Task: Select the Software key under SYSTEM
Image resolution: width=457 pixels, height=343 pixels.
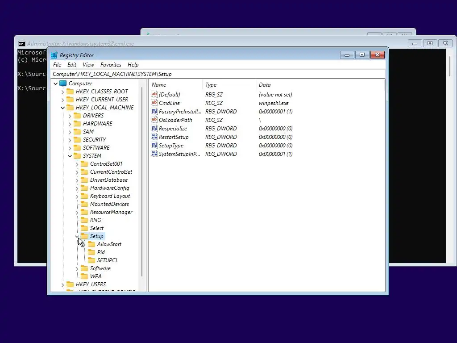Action: (x=100, y=268)
